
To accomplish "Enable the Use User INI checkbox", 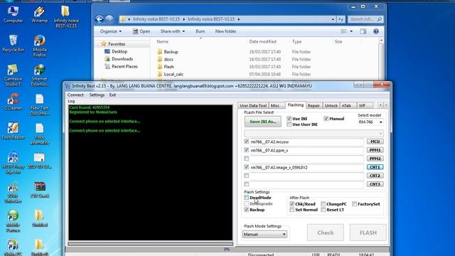I will click(x=289, y=124).
